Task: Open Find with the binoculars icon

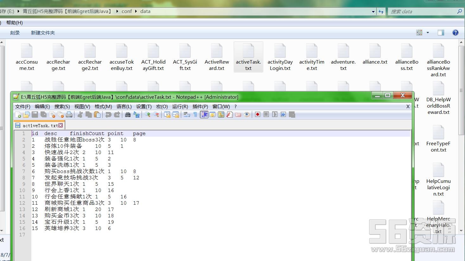Action: point(128,115)
